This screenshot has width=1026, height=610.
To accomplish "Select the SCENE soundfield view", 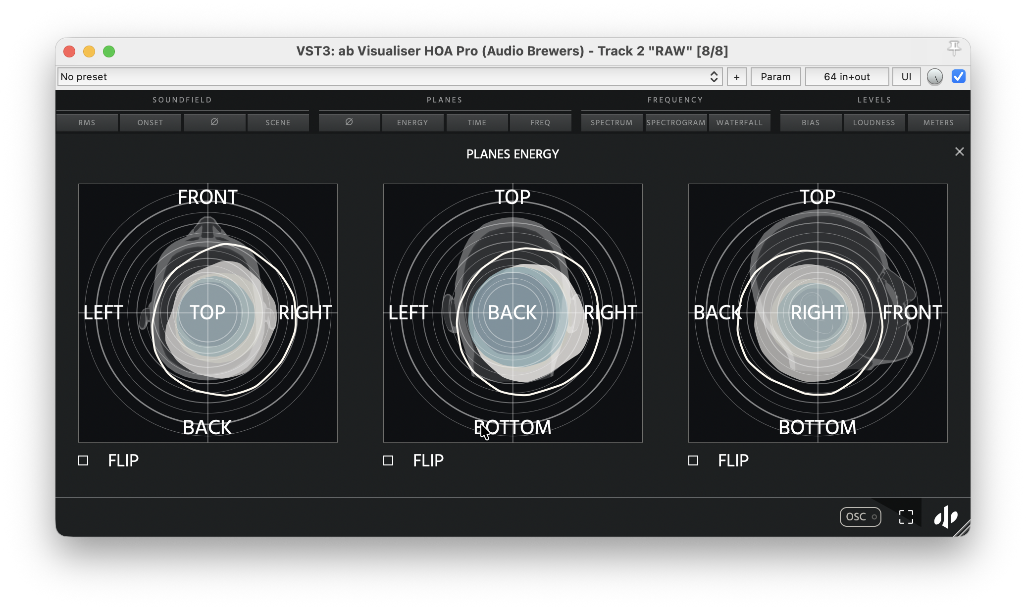I will tap(278, 122).
